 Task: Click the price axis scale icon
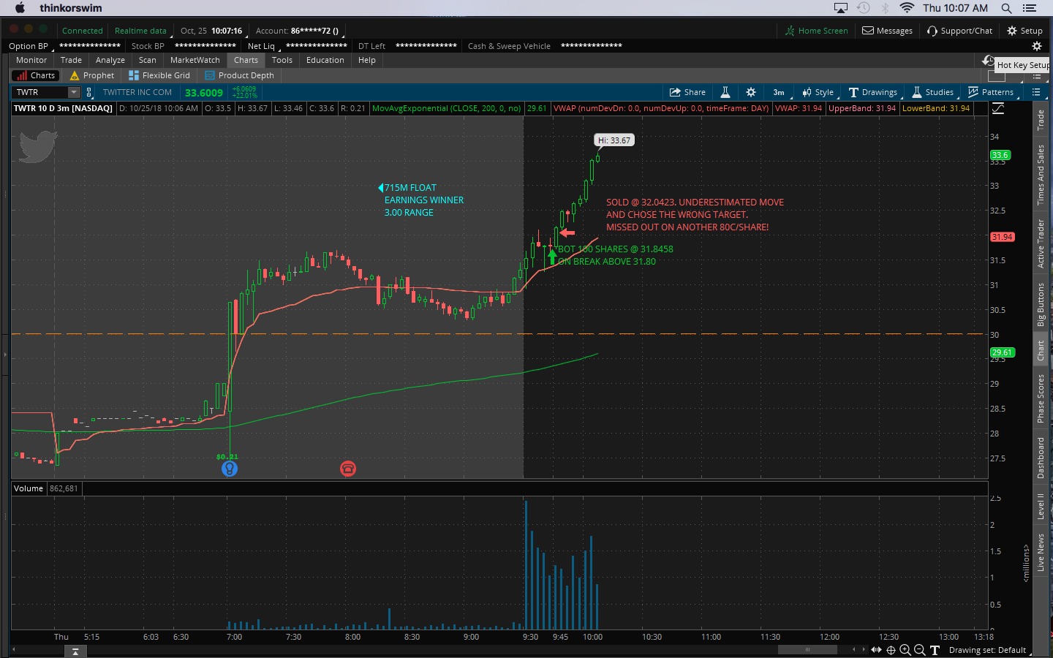coord(998,108)
